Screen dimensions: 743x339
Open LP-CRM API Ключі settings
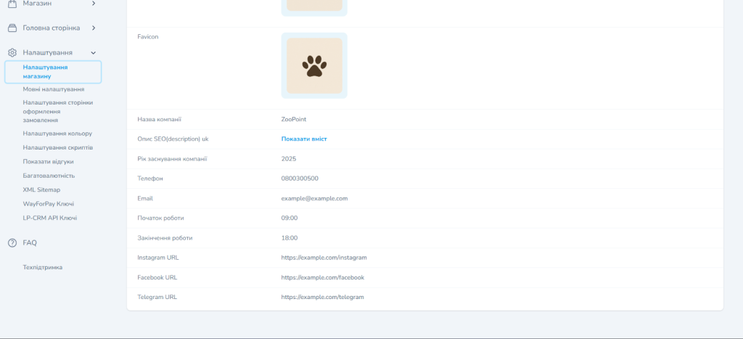click(x=49, y=218)
